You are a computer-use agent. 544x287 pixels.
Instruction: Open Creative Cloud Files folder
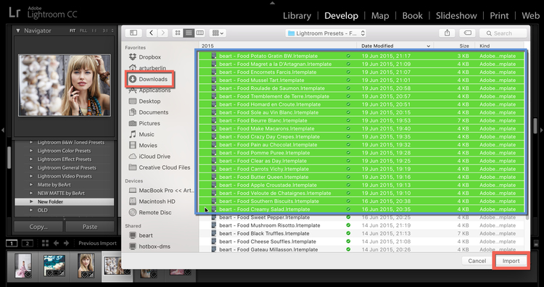tap(160, 167)
